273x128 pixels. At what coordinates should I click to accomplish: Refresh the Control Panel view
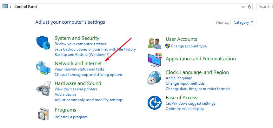249,7
